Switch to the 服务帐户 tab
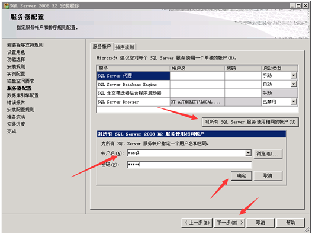 click(102, 47)
